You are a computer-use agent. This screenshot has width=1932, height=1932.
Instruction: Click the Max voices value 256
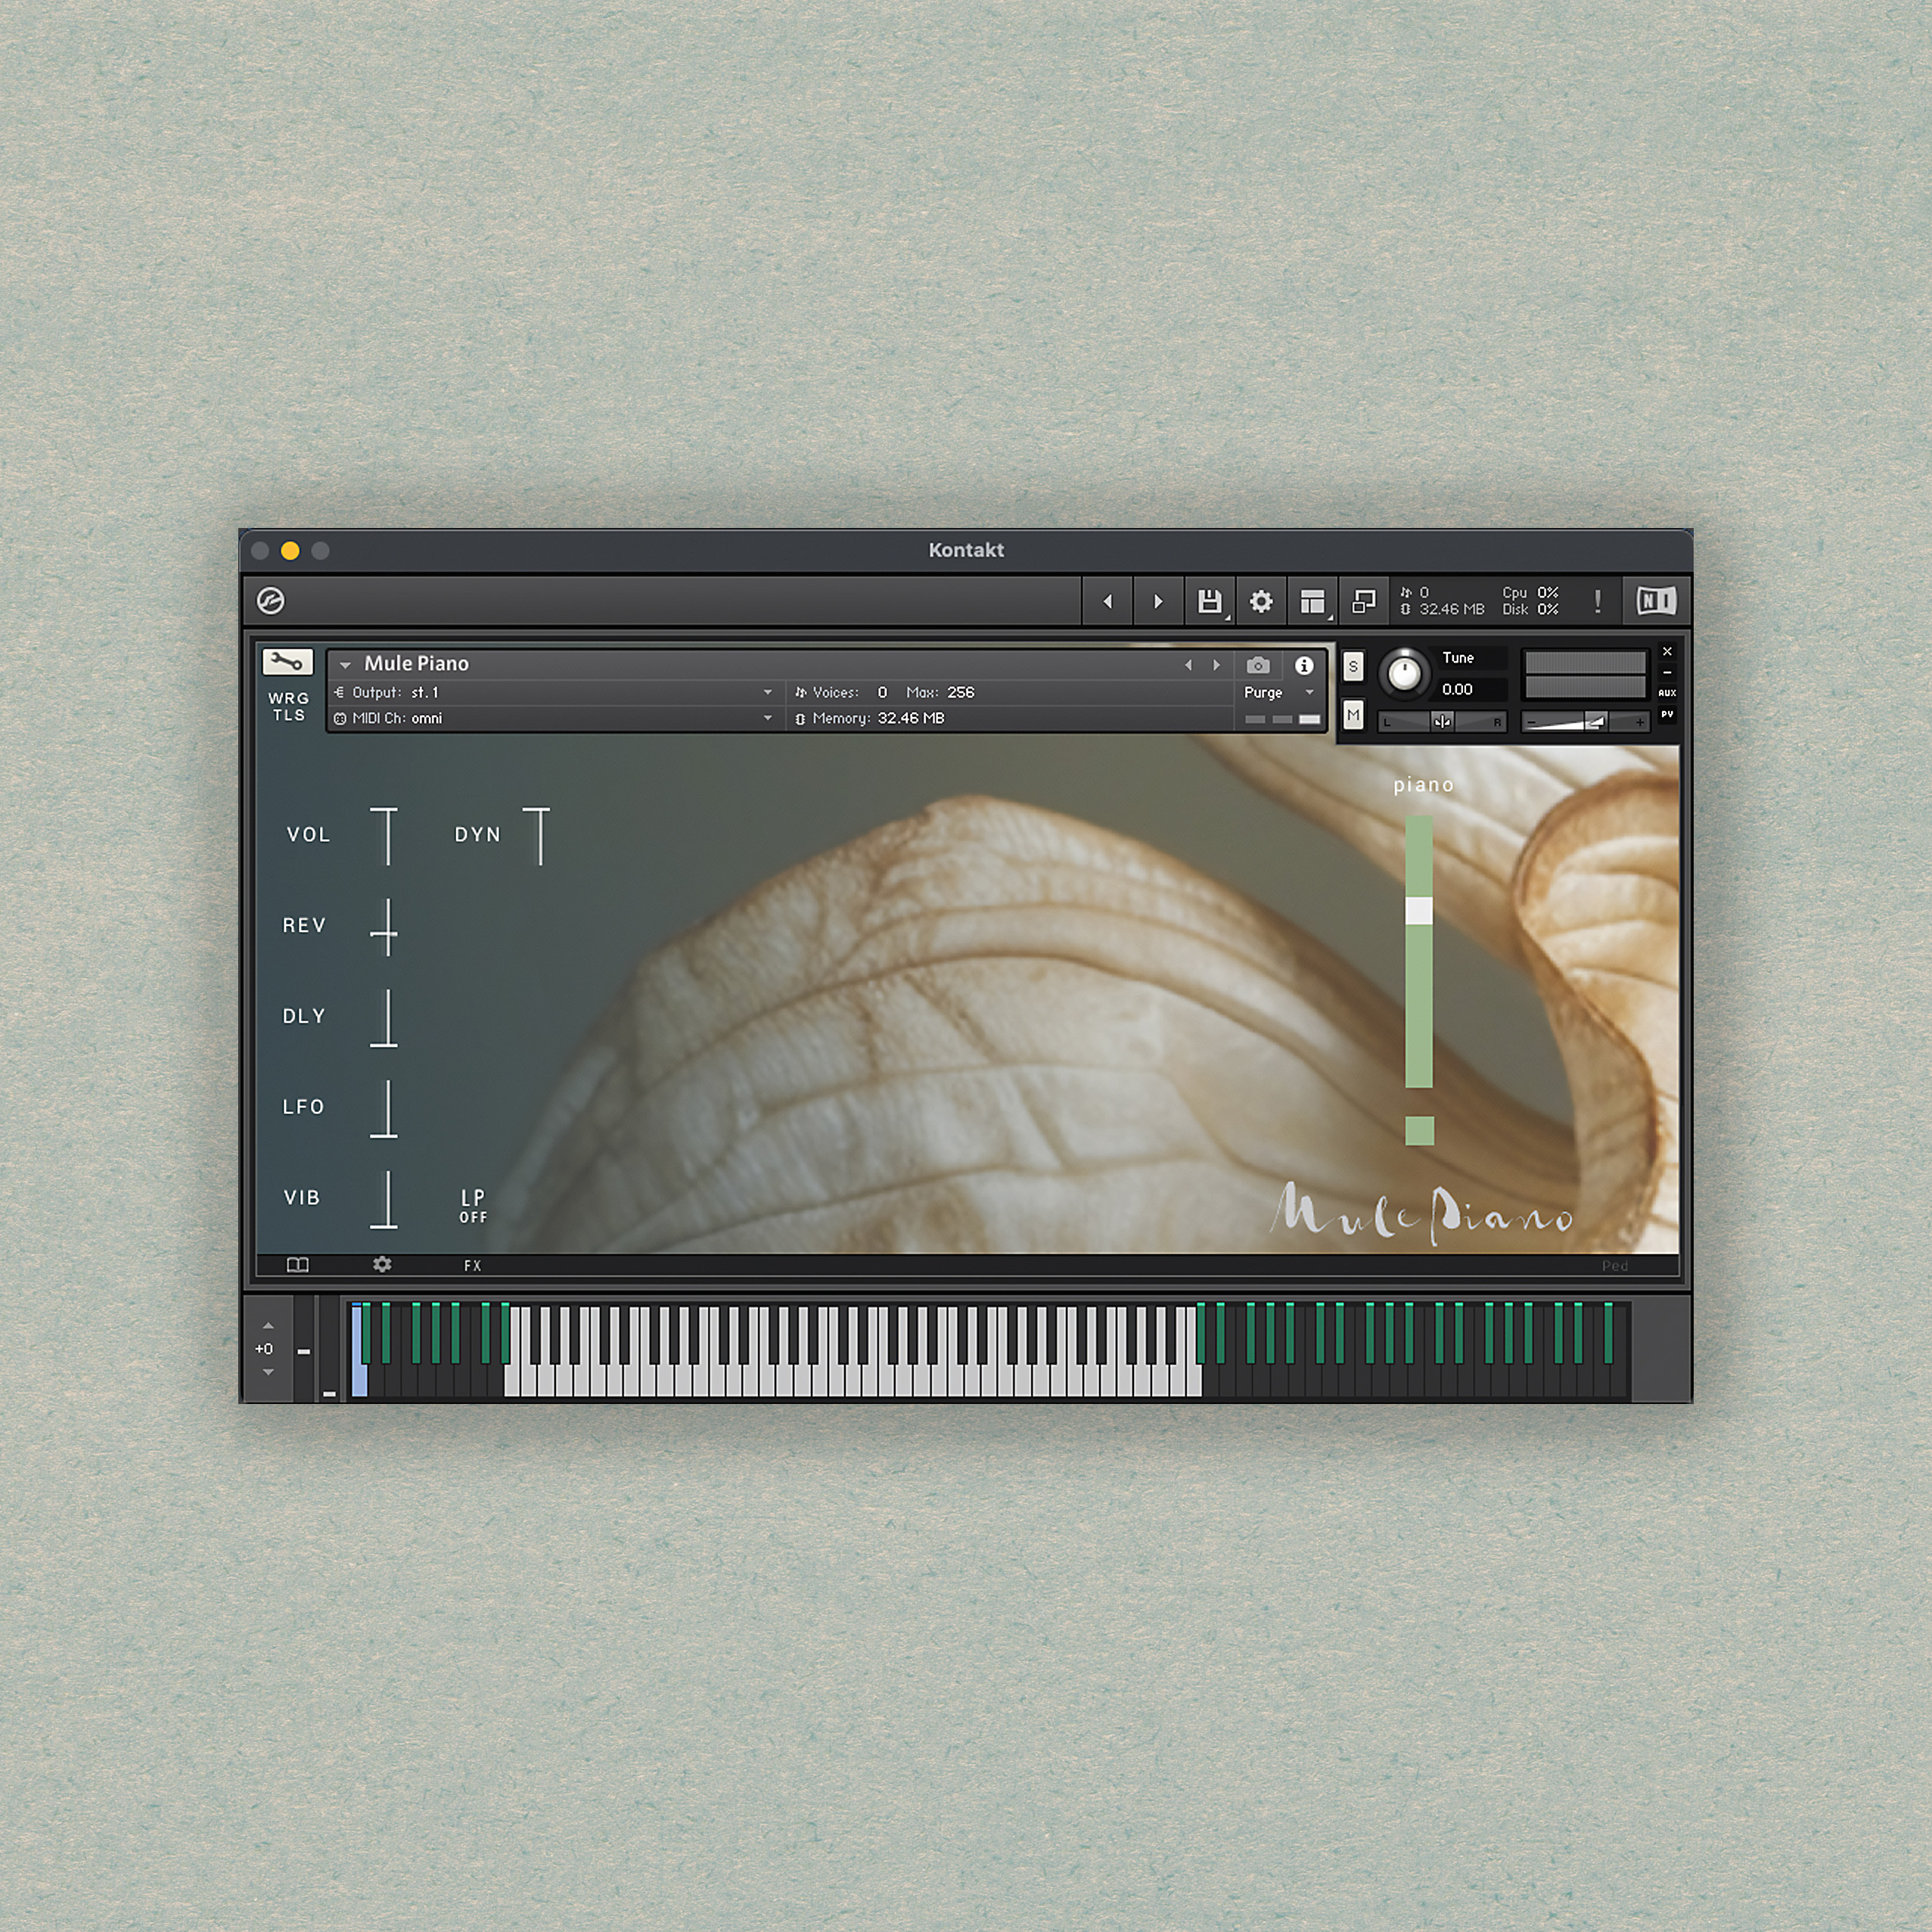960,692
